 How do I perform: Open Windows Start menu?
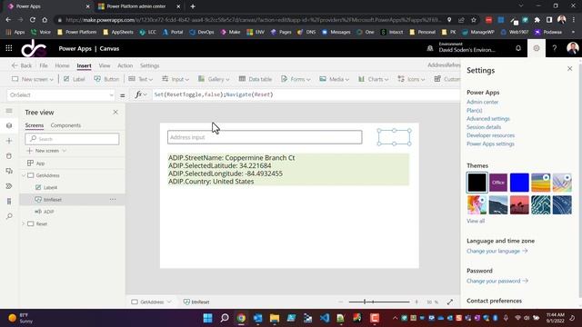(208, 318)
